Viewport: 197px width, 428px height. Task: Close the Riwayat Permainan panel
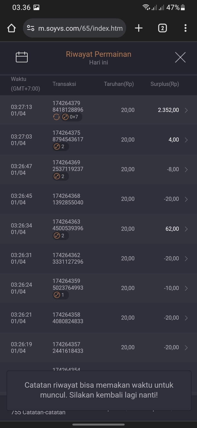click(x=180, y=57)
